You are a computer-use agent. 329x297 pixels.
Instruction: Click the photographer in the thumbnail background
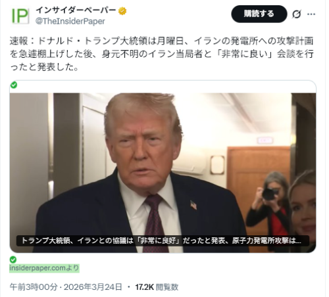coord(269,207)
